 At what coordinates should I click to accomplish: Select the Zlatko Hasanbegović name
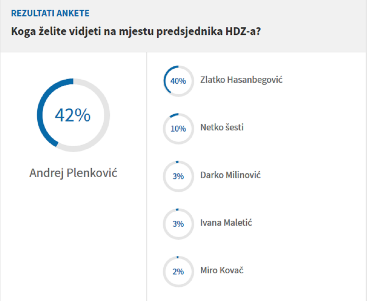coord(241,80)
